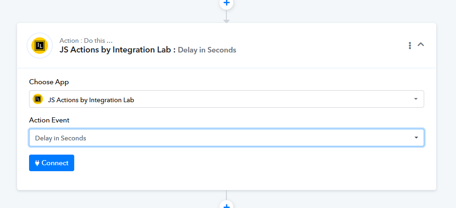This screenshot has height=208, width=456.
Task: Click the add-step plus button above the action
Action: coord(226,3)
